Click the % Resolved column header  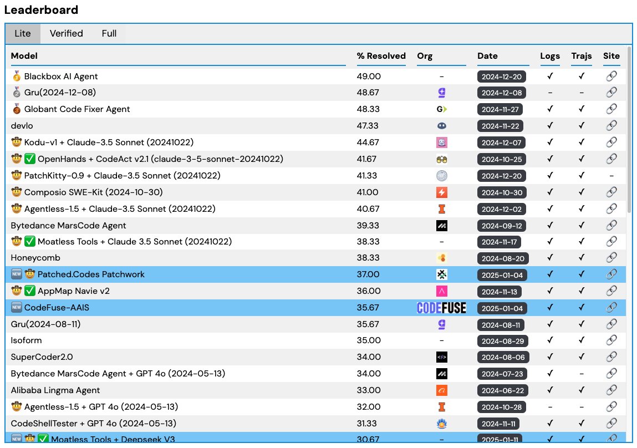point(381,56)
